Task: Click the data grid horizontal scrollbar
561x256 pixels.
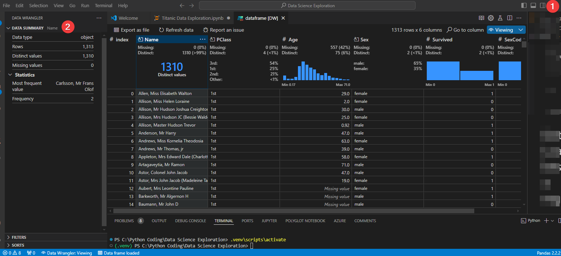Action: pos(294,211)
